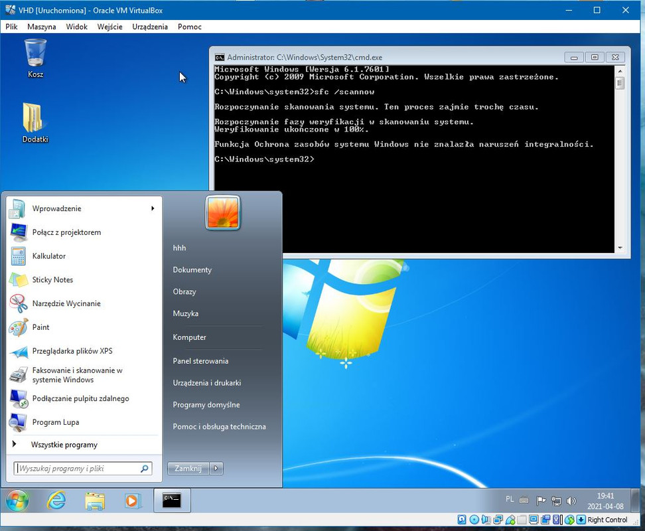Open the Widok menu
Image resolution: width=645 pixels, height=531 pixels.
(x=76, y=27)
